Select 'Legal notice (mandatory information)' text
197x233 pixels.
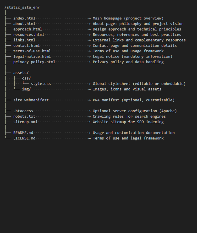click(x=132, y=57)
